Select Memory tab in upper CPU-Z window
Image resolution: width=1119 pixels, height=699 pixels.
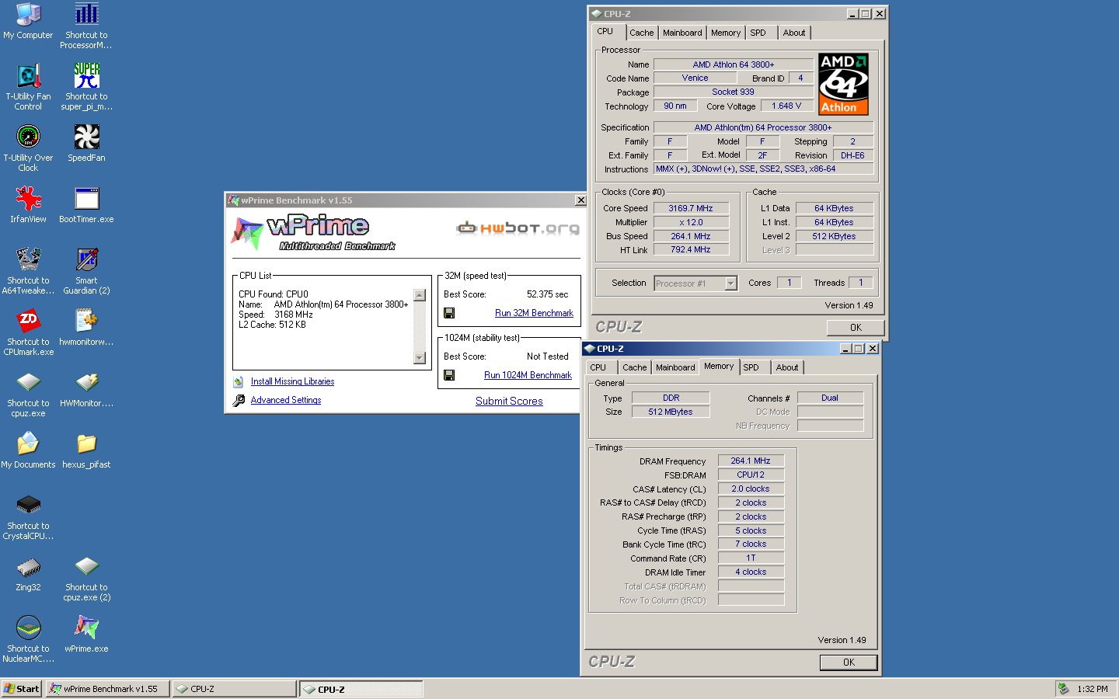coord(726,33)
